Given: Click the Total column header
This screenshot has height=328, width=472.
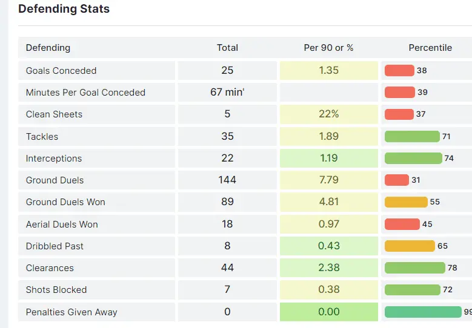Looking at the screenshot, I should pyautogui.click(x=227, y=48).
